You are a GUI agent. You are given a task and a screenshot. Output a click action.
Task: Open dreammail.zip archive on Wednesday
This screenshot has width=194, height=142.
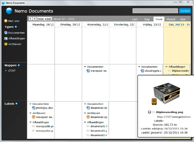pos(99,117)
